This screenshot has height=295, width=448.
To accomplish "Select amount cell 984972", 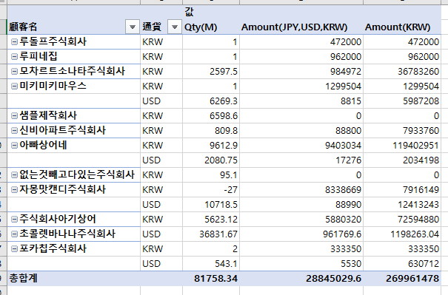I will 301,71.
